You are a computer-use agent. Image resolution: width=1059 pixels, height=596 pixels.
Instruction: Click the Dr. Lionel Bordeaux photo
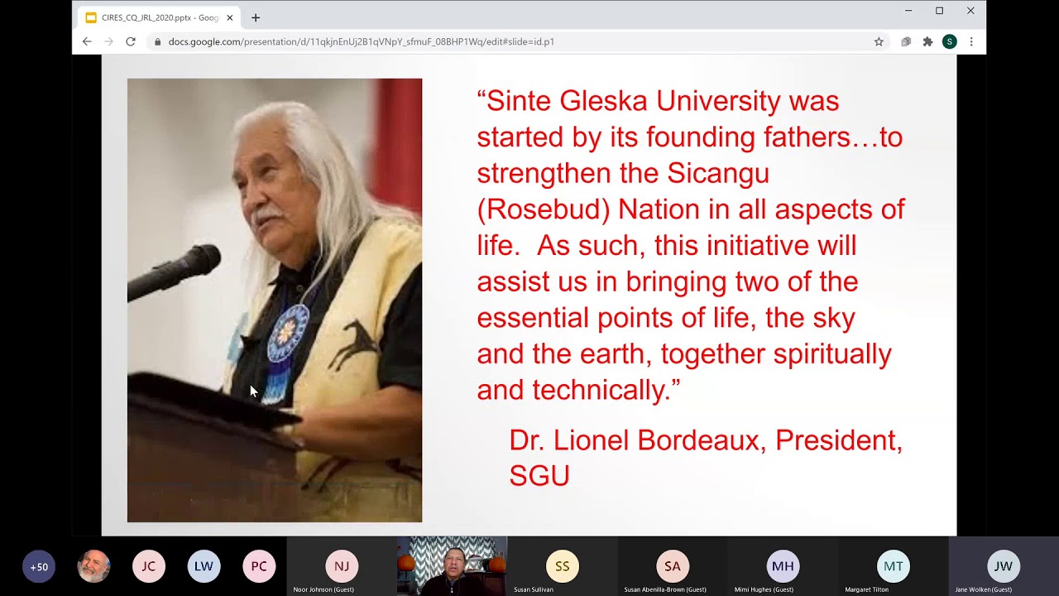pyautogui.click(x=275, y=300)
